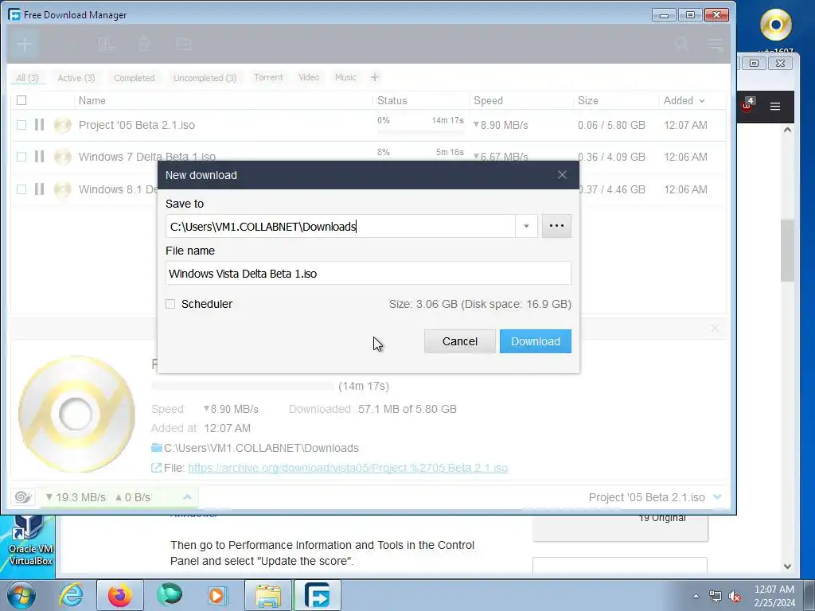The height and width of the screenshot is (611, 815).
Task: Open the search magnifier icon in toolbar
Action: (681, 45)
